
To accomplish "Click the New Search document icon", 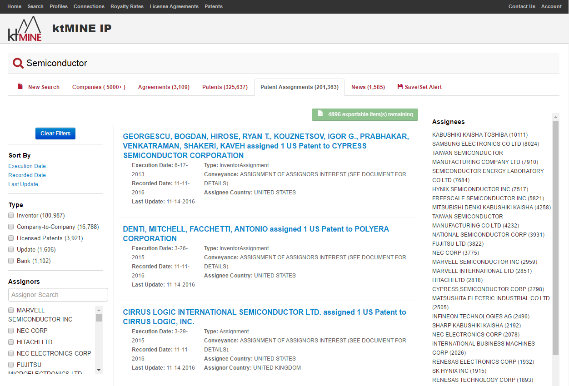I will [20, 87].
